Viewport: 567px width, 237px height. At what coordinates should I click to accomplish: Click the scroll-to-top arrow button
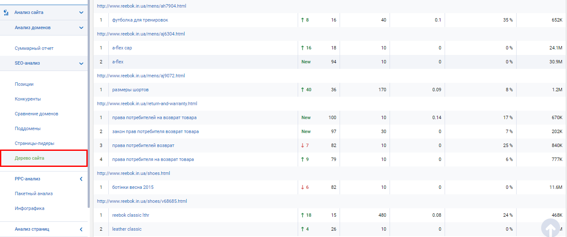point(550,229)
